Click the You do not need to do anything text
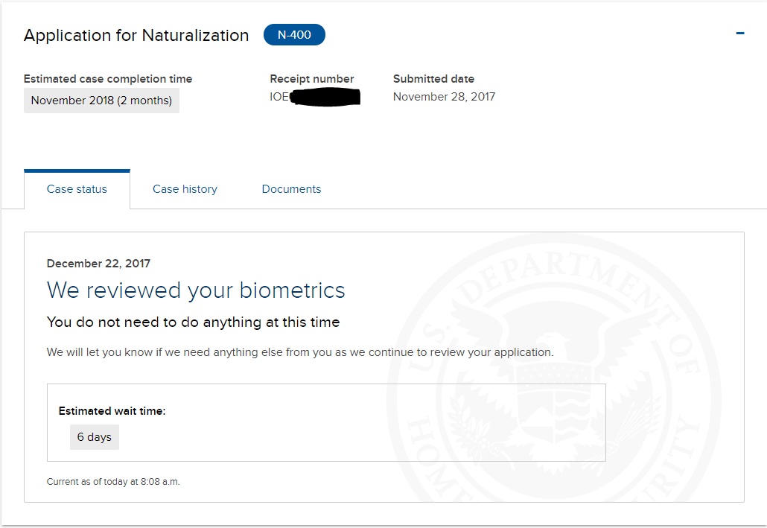767x528 pixels. pyautogui.click(x=193, y=322)
